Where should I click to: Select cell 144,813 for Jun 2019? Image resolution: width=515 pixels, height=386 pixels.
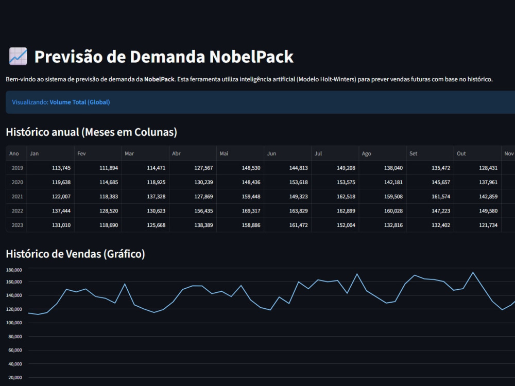click(x=288, y=168)
